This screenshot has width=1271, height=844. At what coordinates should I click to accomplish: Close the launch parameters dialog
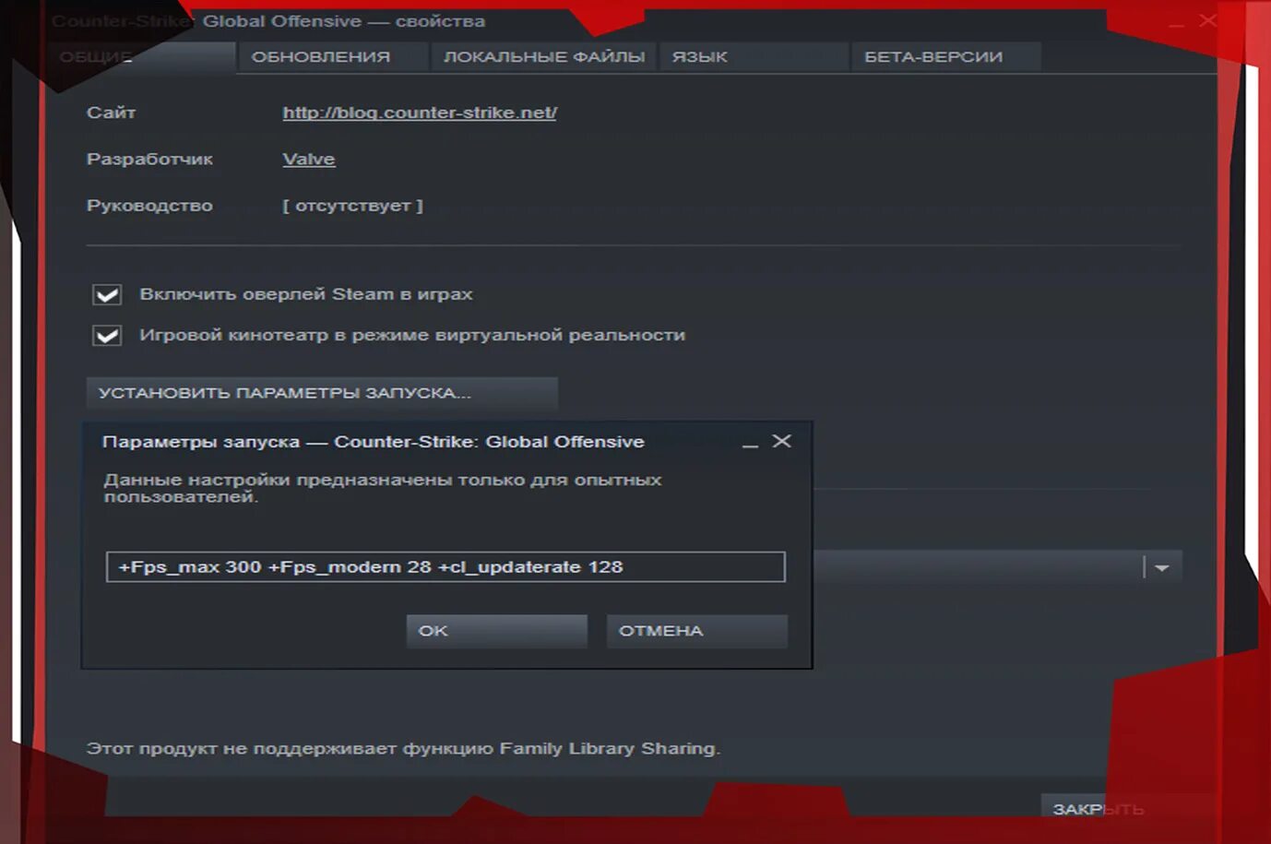[781, 441]
